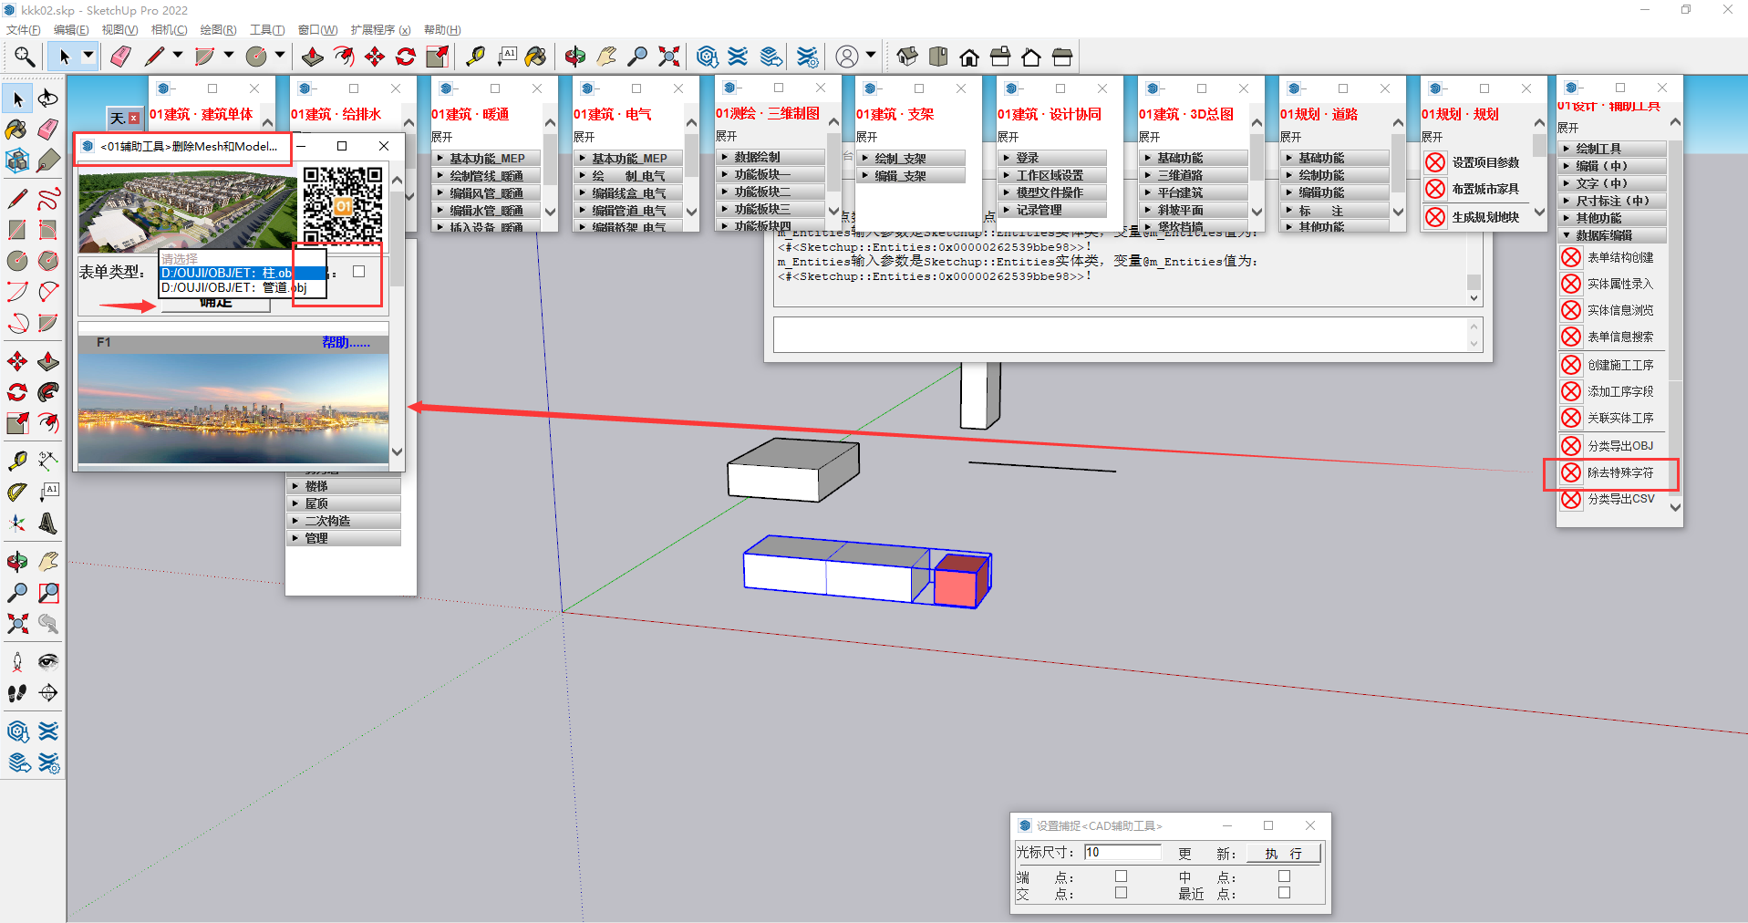Viewport: 1748px width, 923px height.
Task: Select the 3D Text tool
Action: (x=48, y=524)
